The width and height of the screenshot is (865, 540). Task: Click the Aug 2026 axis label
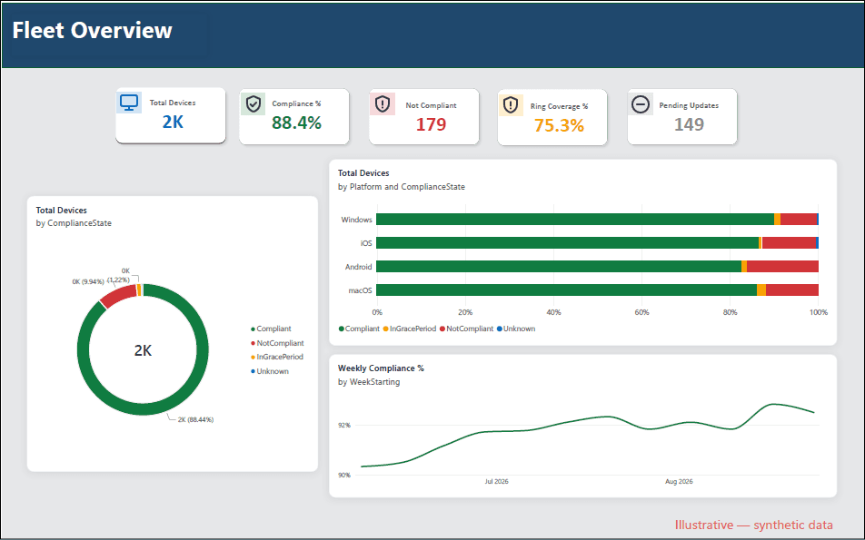click(x=679, y=482)
